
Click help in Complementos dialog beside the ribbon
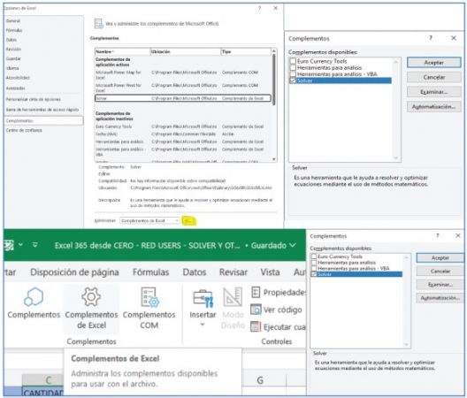coord(438,235)
